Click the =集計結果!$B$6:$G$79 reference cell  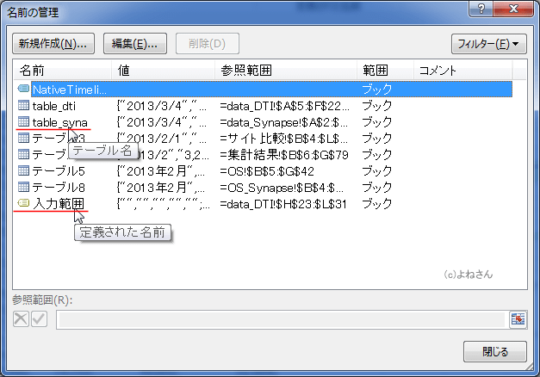coord(284,155)
